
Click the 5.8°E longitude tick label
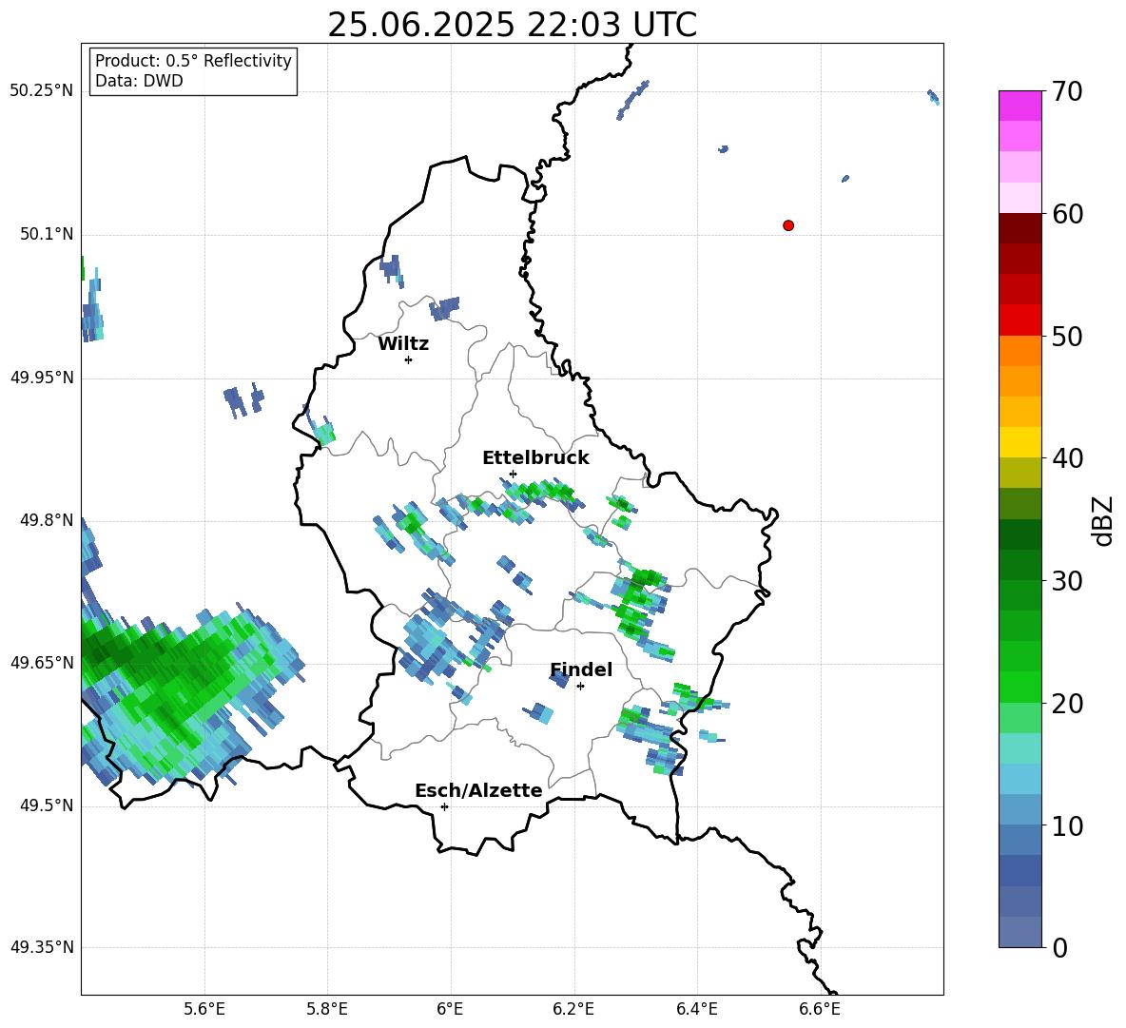327,1009
